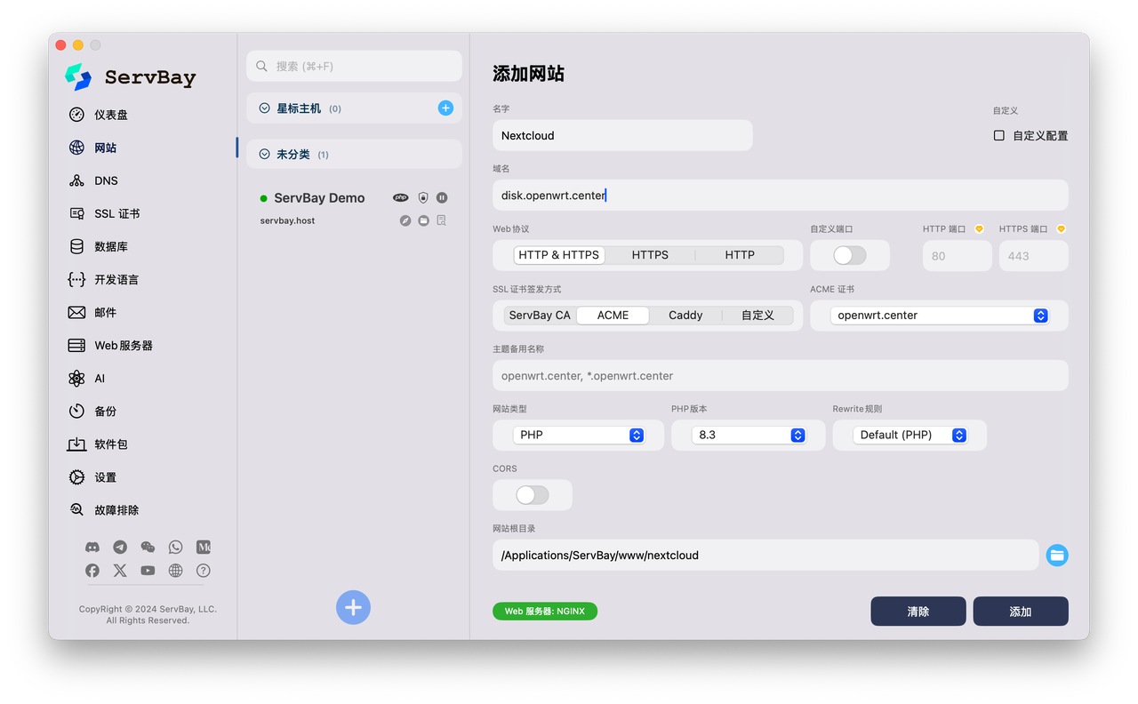Select HTTP & HTTPS protocol option
Viewport: 1138px width, 704px height.
point(559,254)
